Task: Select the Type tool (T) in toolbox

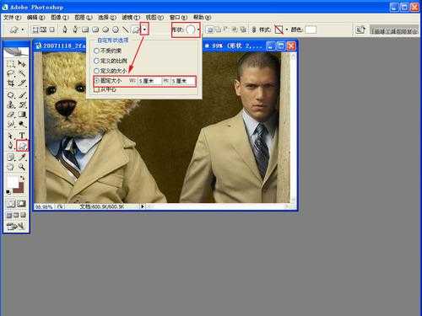Action: (x=22, y=136)
